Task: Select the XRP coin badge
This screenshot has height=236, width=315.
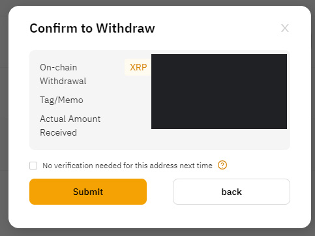Action: point(138,67)
